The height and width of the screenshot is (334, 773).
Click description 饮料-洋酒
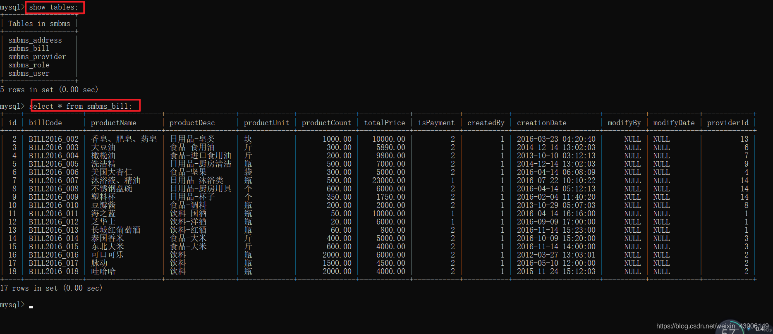point(189,222)
